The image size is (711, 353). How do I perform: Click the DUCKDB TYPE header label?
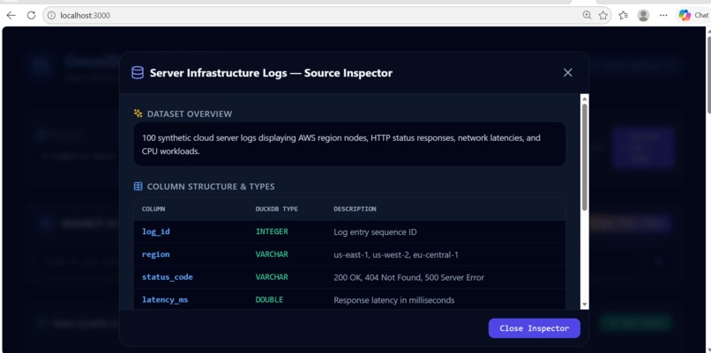coord(277,210)
